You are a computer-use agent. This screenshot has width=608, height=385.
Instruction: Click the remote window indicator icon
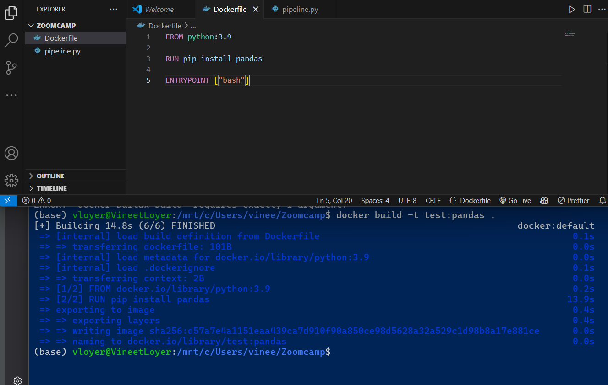tap(8, 200)
